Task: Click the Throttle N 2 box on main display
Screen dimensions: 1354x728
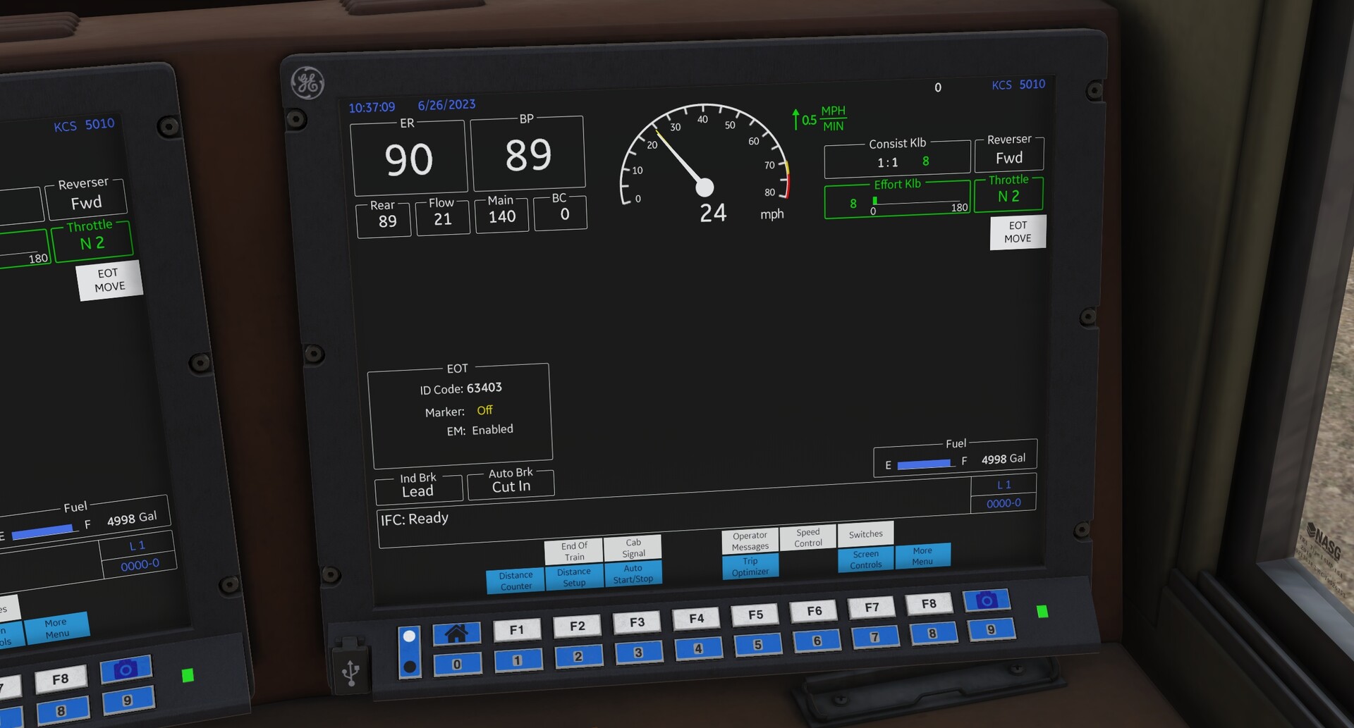Action: click(1008, 193)
